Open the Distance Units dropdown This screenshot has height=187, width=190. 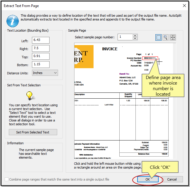pos(45,73)
